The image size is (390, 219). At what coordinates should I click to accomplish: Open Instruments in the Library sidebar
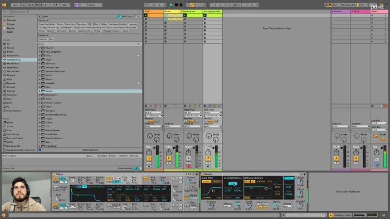tap(13, 56)
